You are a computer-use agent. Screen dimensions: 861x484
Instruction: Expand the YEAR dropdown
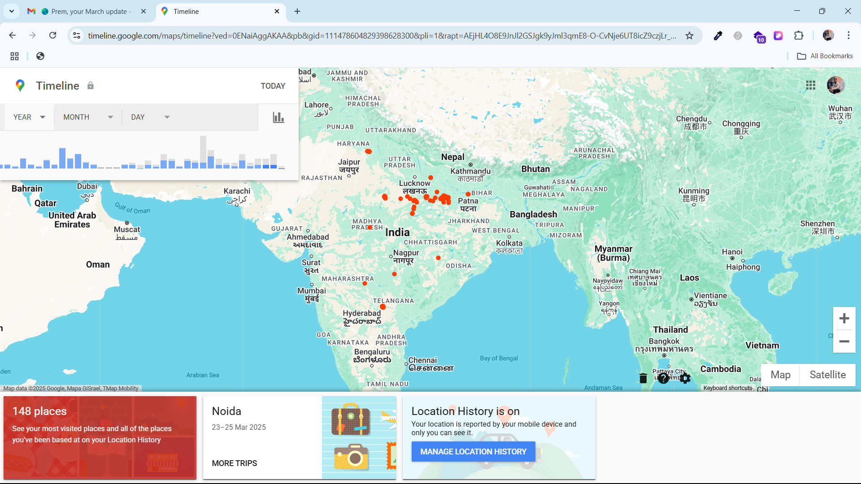coord(29,117)
